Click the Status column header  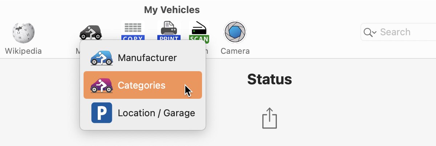click(270, 79)
